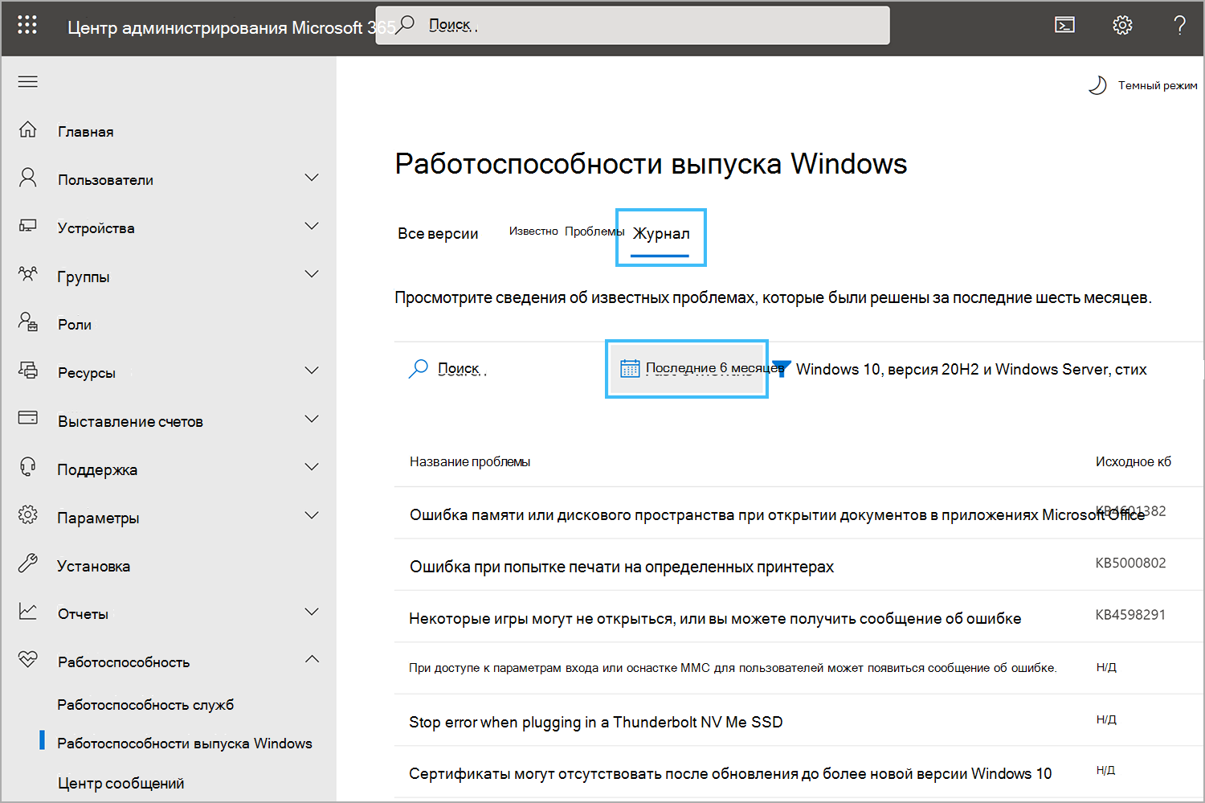This screenshot has height=803, width=1205.
Task: Open the Cloud Shell terminal icon
Action: (x=1064, y=26)
